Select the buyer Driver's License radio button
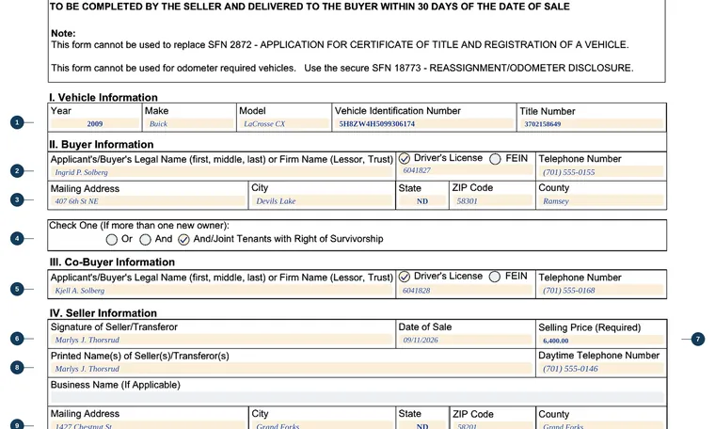 click(x=405, y=159)
